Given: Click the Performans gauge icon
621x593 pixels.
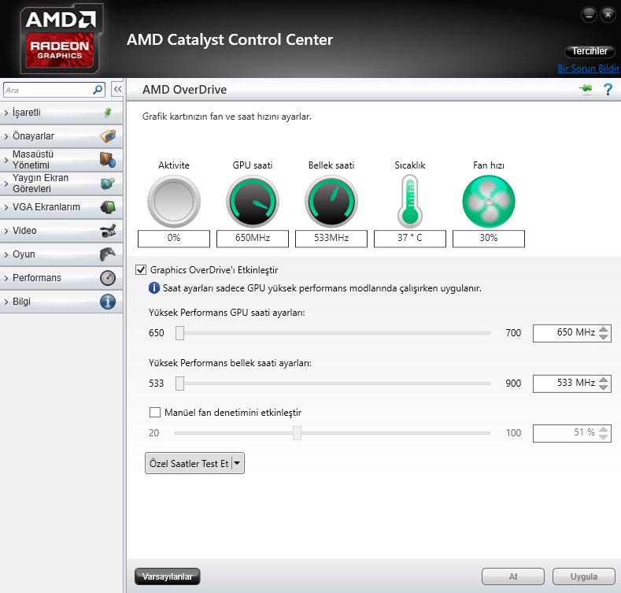Looking at the screenshot, I should pyautogui.click(x=108, y=278).
